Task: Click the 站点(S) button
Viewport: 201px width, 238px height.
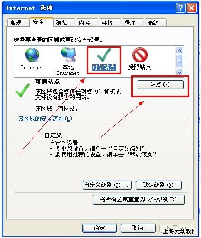Action: pyautogui.click(x=160, y=84)
